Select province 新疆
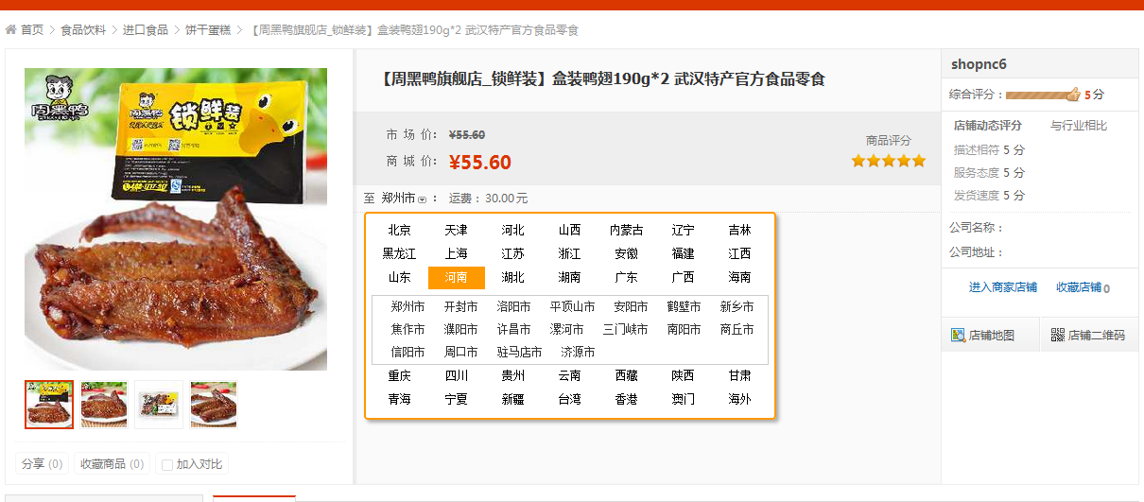Screen dimensions: 1144x502 tap(512, 399)
